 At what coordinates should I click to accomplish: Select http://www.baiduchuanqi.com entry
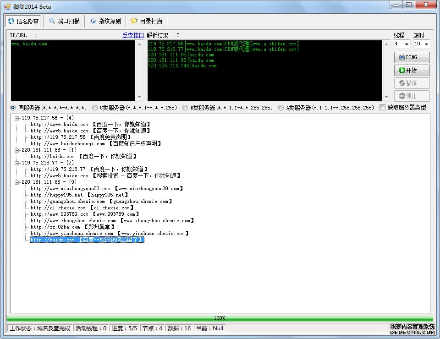click(x=96, y=143)
